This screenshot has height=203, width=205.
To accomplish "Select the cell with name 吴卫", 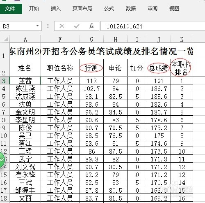I will [x=25, y=135].
